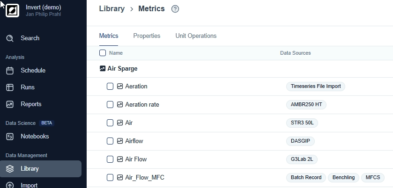Click the Runs table icon

pos(10,87)
